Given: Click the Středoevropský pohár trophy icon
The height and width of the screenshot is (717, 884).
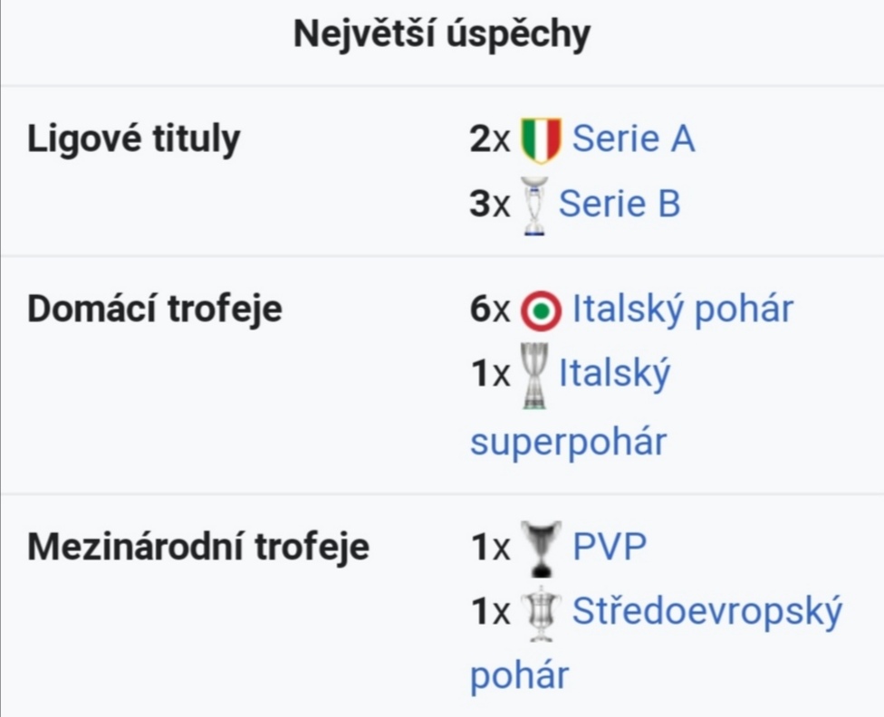Looking at the screenshot, I should 541,613.
